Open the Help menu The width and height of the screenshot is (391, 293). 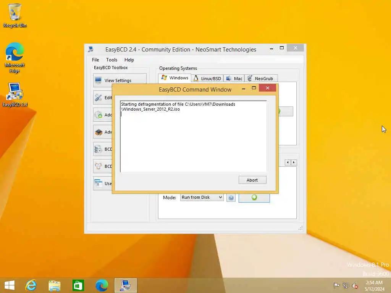(x=129, y=60)
